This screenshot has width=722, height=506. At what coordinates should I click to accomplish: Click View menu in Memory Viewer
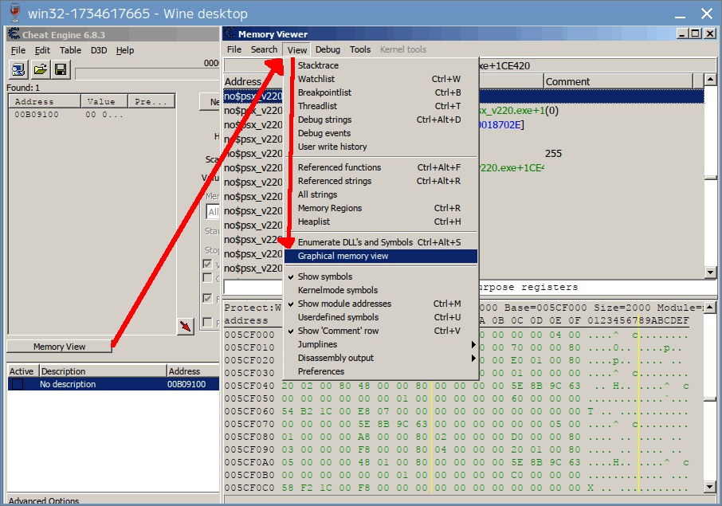point(297,49)
